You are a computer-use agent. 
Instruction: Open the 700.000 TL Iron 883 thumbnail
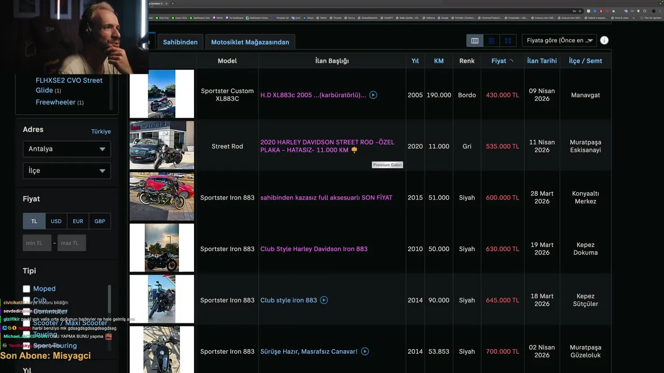click(162, 350)
